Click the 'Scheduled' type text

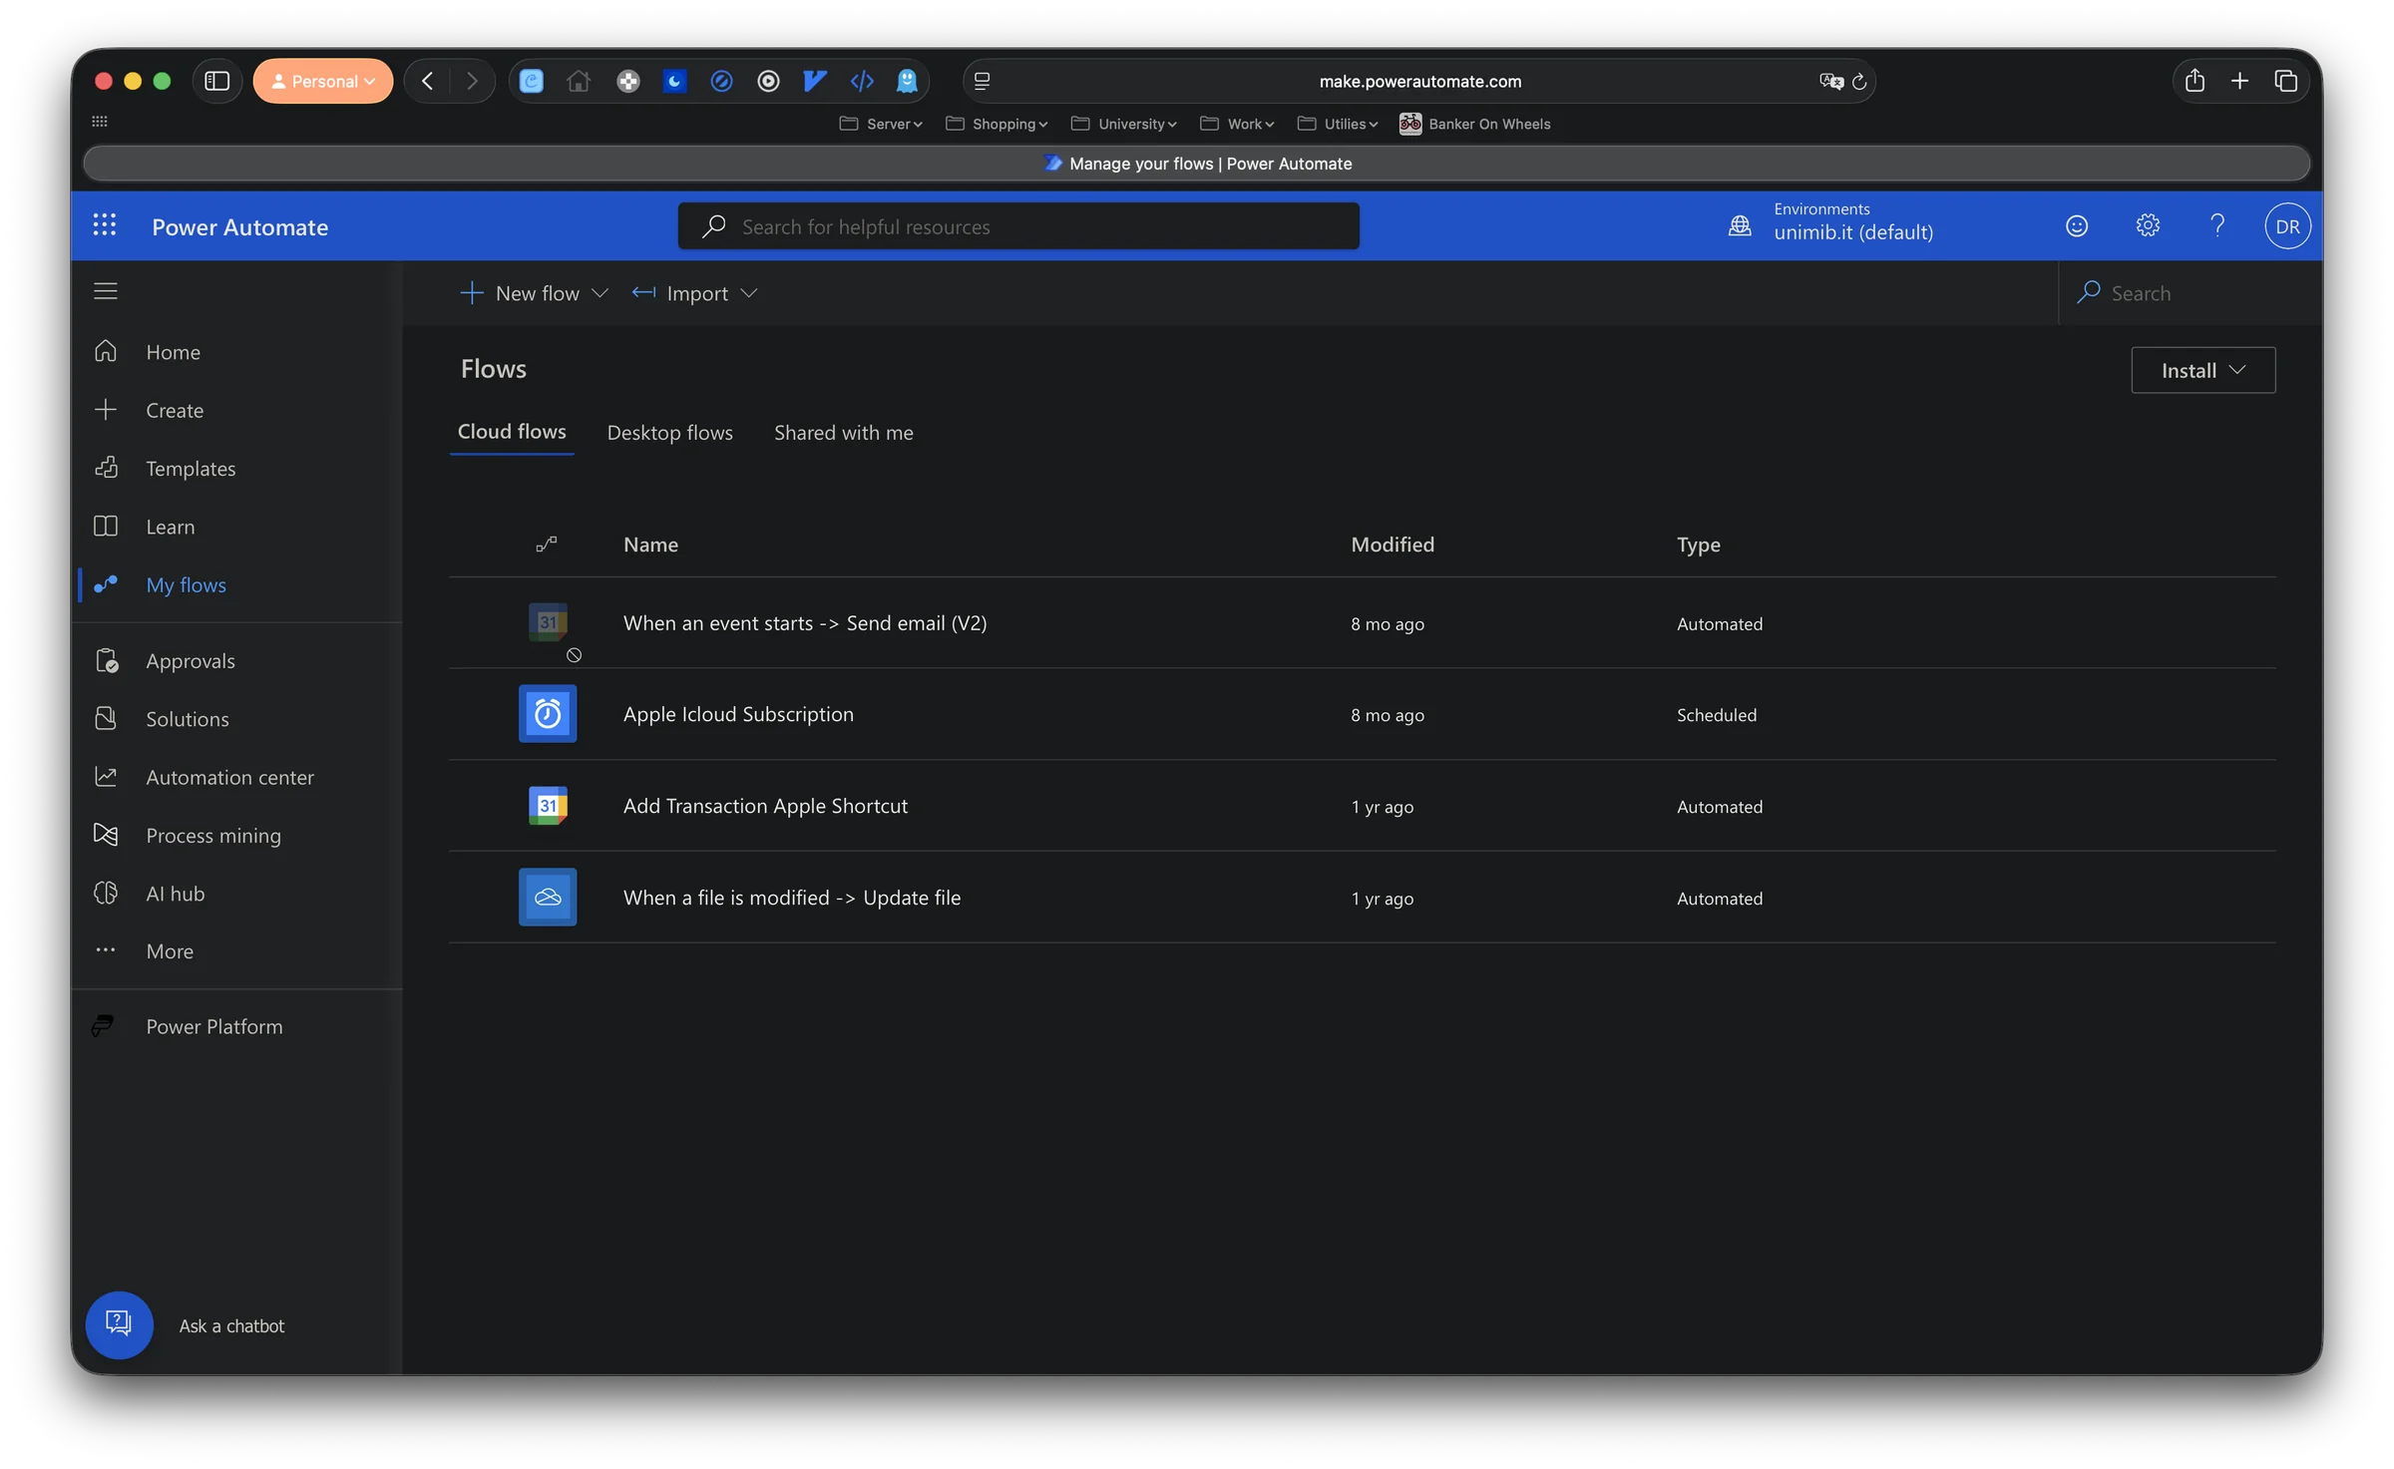(1716, 715)
